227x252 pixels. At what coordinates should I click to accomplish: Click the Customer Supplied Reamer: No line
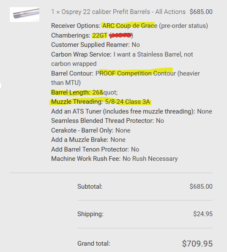pos(96,45)
